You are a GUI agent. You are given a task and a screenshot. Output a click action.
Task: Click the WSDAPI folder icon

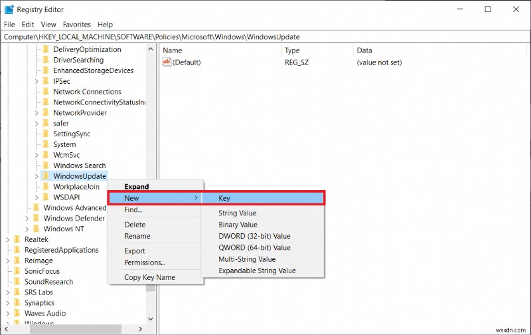pos(46,197)
